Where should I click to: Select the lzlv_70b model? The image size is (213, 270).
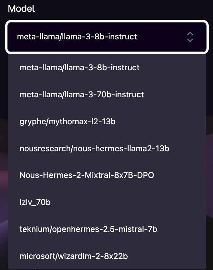(x=35, y=202)
